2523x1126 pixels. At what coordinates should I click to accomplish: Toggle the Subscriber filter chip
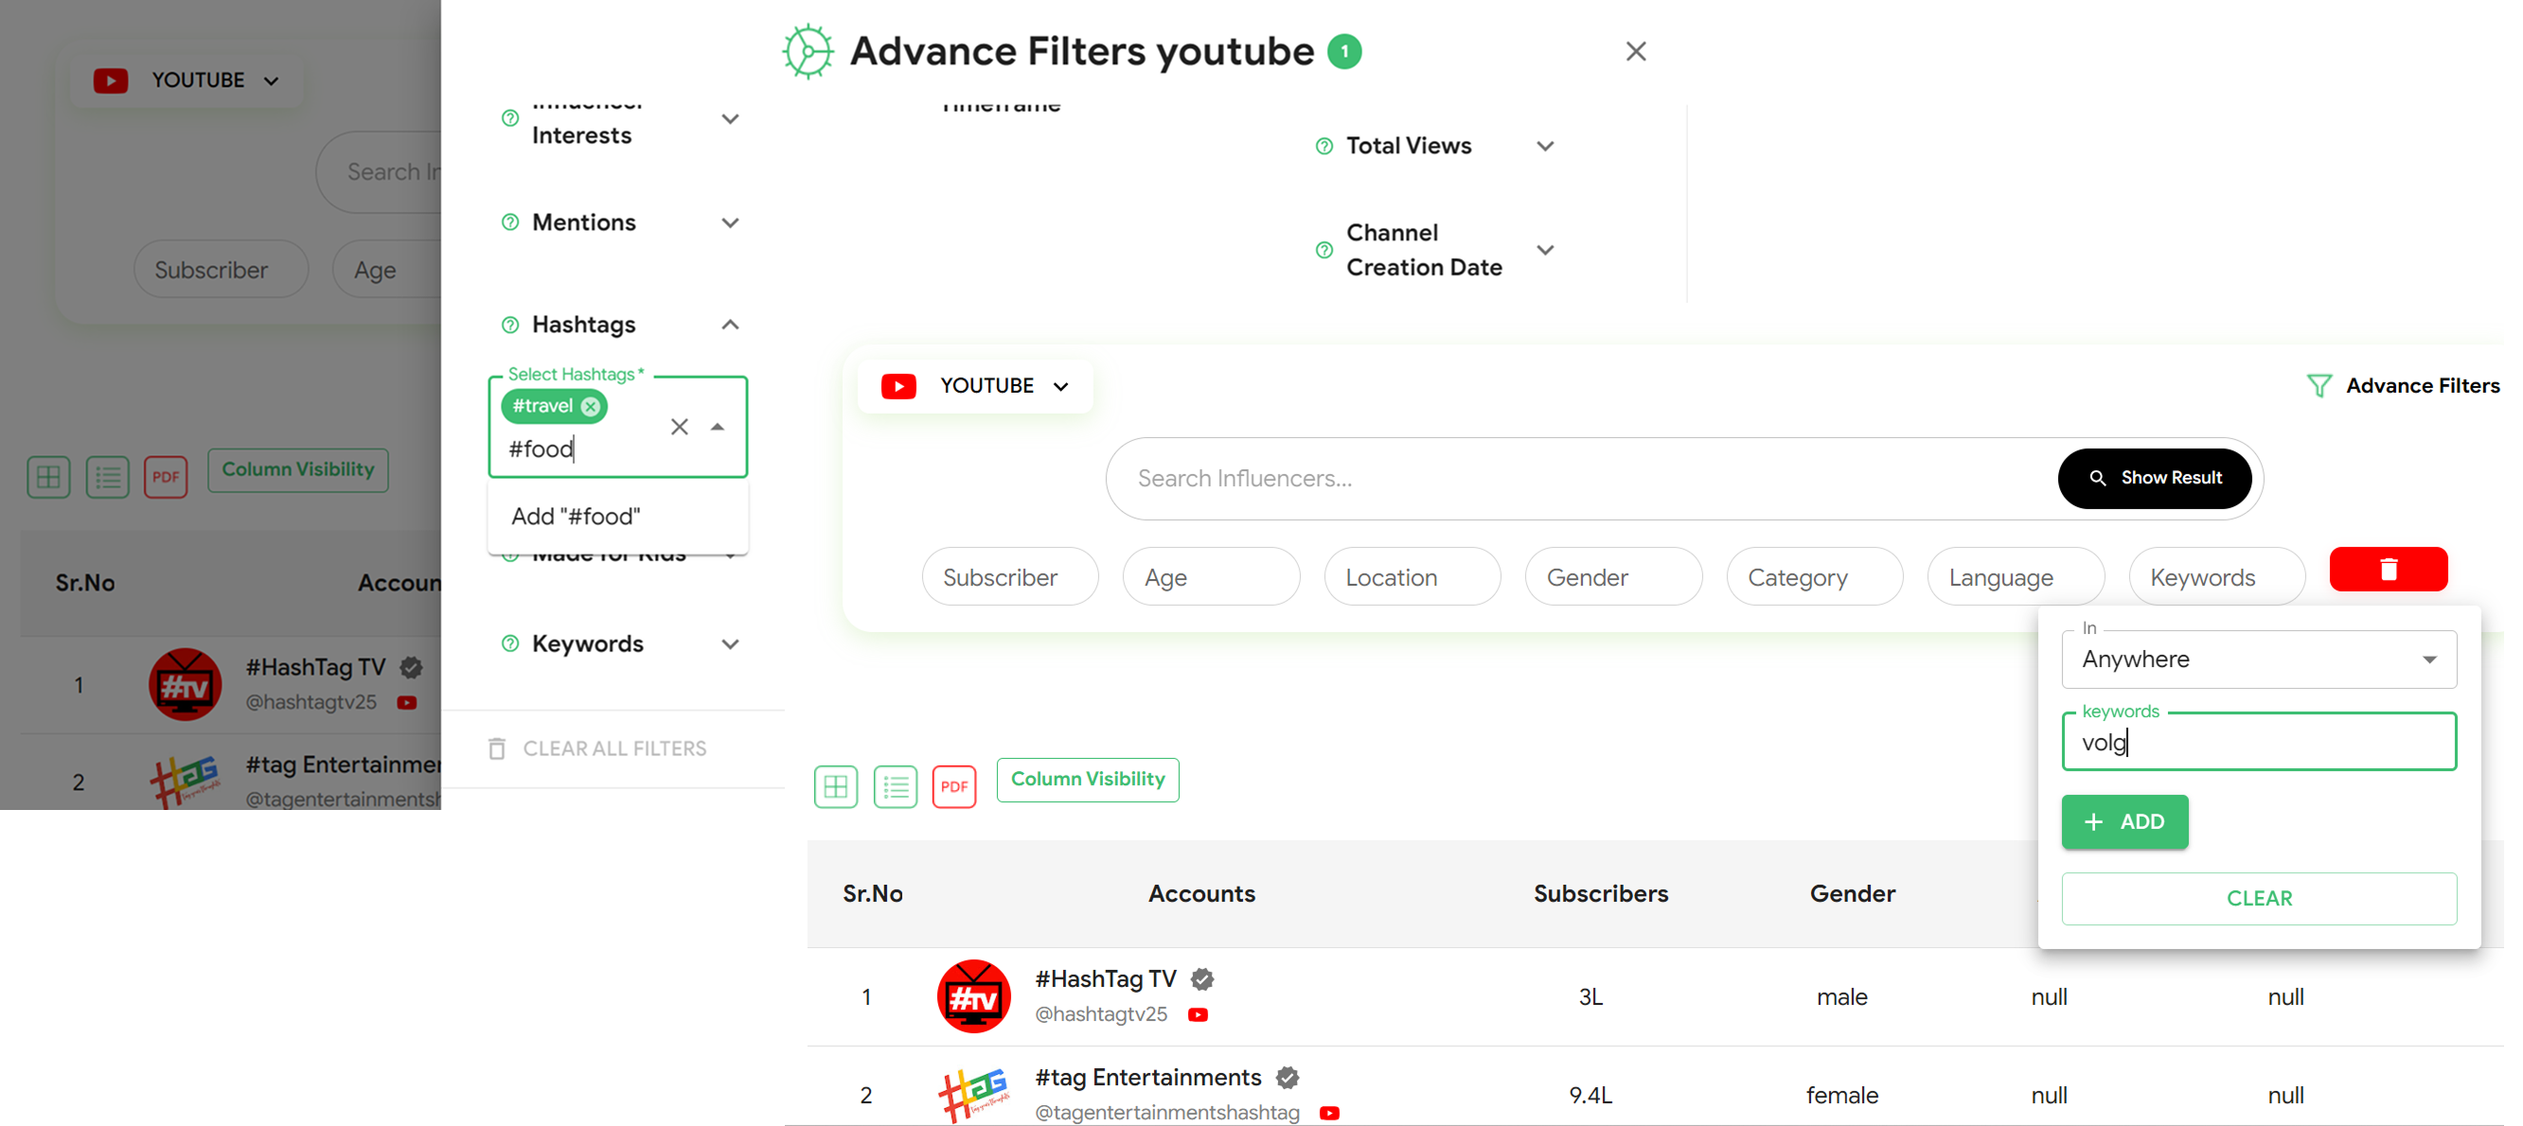(1010, 575)
